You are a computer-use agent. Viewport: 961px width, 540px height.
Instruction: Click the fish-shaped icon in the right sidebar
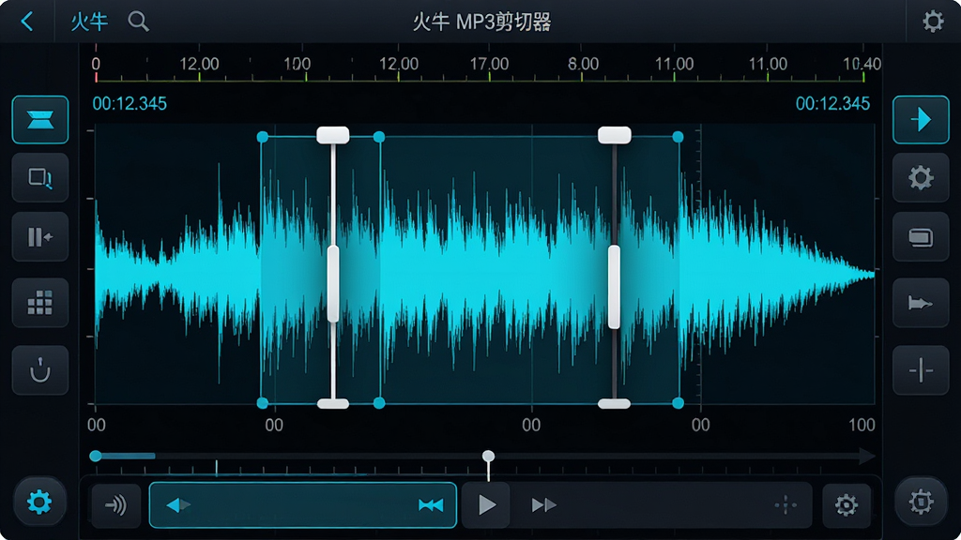(x=921, y=303)
